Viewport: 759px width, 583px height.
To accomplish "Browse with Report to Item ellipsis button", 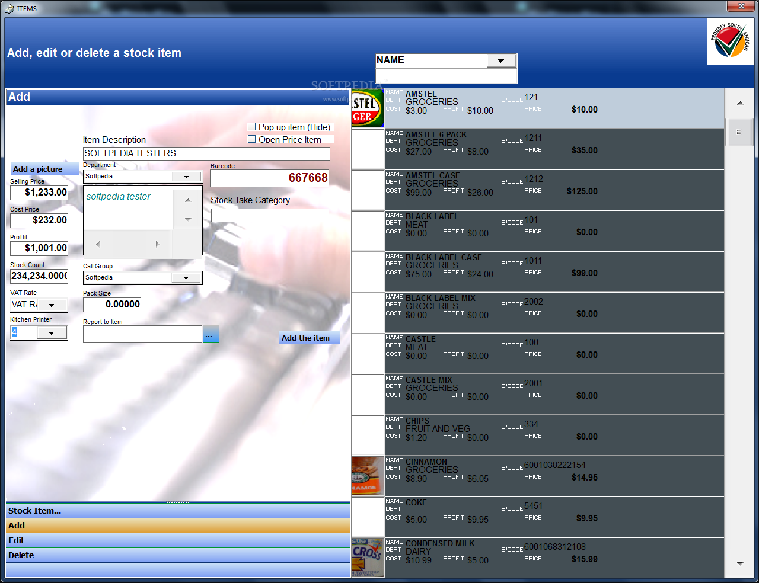I will coord(211,334).
